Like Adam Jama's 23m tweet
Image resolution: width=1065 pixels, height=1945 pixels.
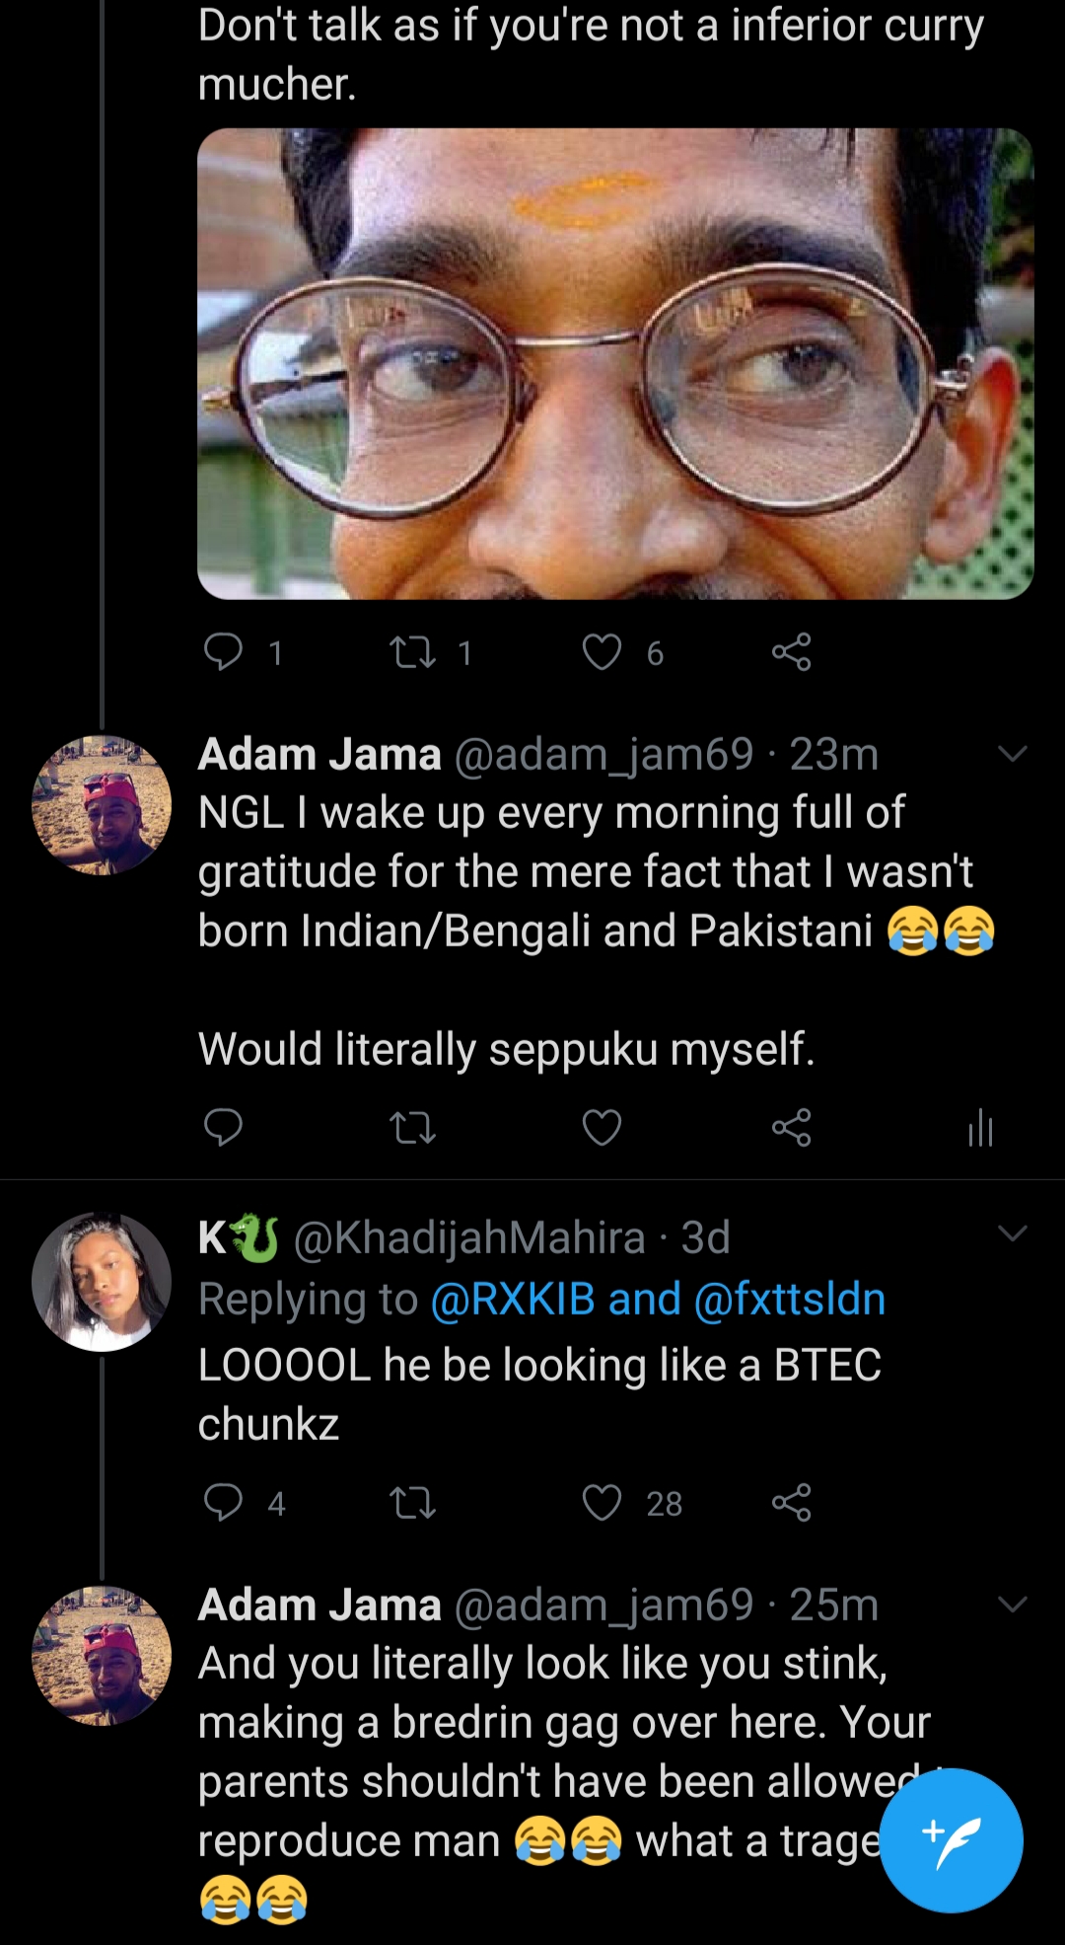[602, 1127]
